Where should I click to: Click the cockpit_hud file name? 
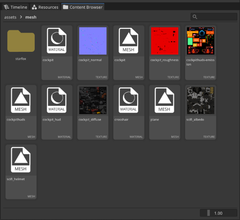point(52,120)
